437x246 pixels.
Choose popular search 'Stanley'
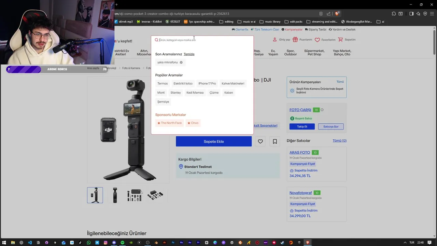(x=175, y=93)
